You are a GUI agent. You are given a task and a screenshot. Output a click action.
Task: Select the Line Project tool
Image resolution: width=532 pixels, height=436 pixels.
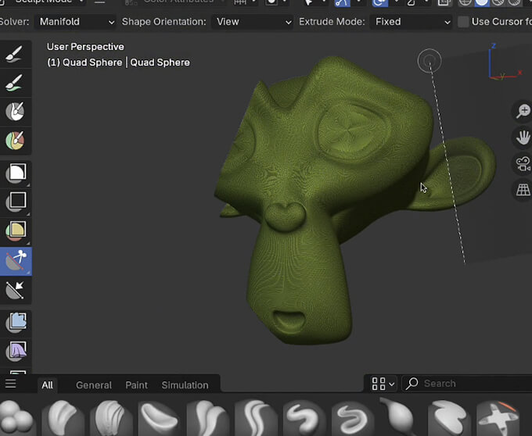click(16, 291)
